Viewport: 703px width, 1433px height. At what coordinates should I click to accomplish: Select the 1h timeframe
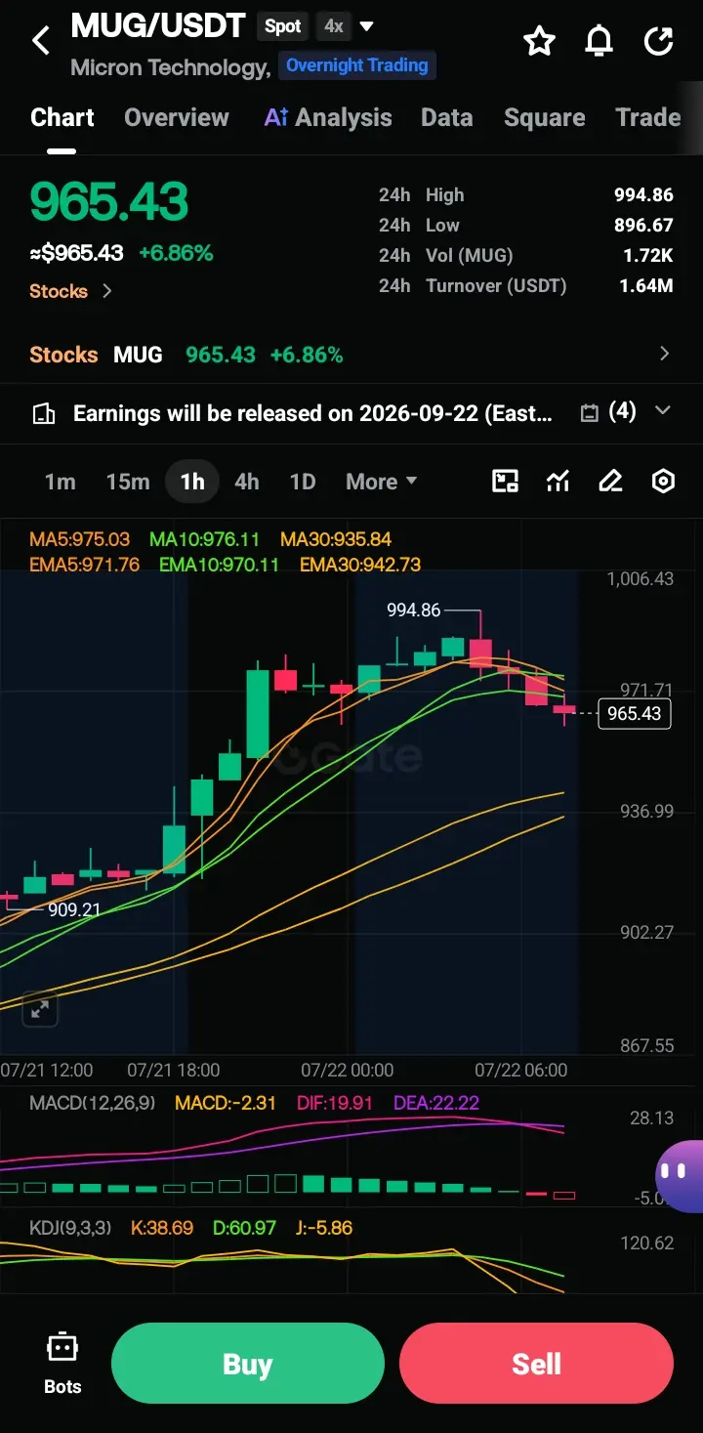point(192,482)
